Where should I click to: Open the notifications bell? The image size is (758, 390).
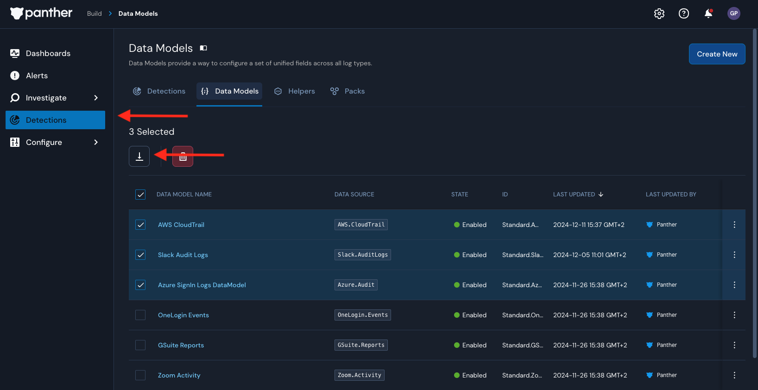708,13
